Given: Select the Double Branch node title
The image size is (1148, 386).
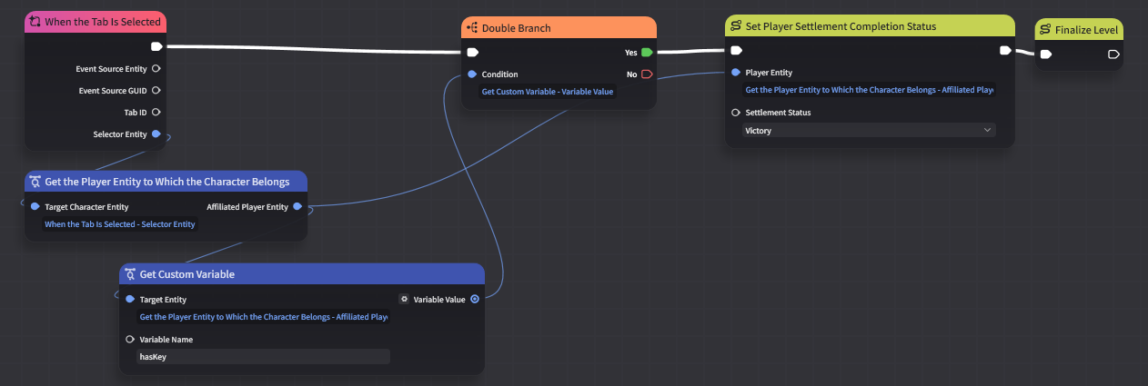Looking at the screenshot, I should coord(516,28).
